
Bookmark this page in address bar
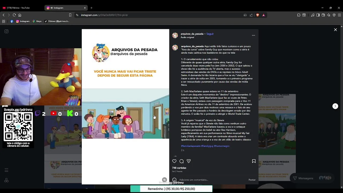coord(70,15)
